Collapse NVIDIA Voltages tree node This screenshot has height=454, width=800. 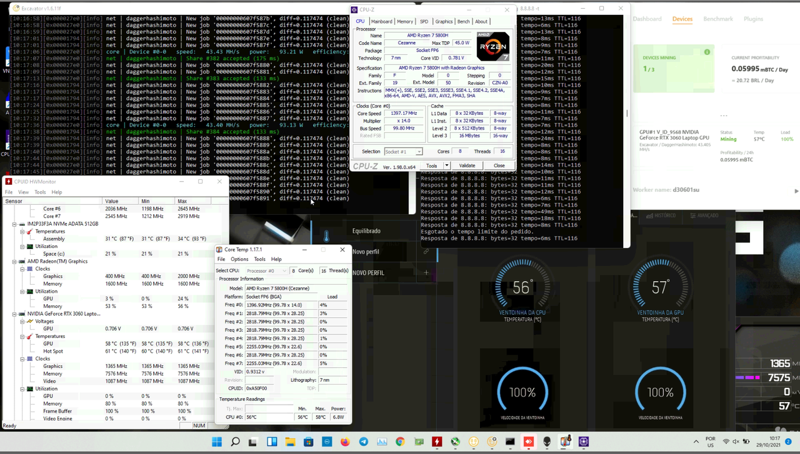tap(22, 321)
